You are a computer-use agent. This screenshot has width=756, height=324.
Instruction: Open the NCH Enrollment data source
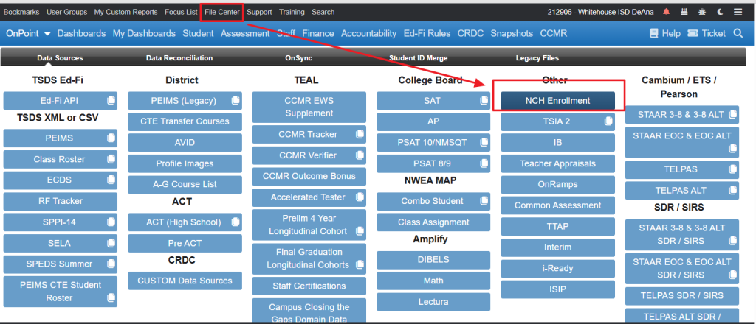pyautogui.click(x=557, y=100)
